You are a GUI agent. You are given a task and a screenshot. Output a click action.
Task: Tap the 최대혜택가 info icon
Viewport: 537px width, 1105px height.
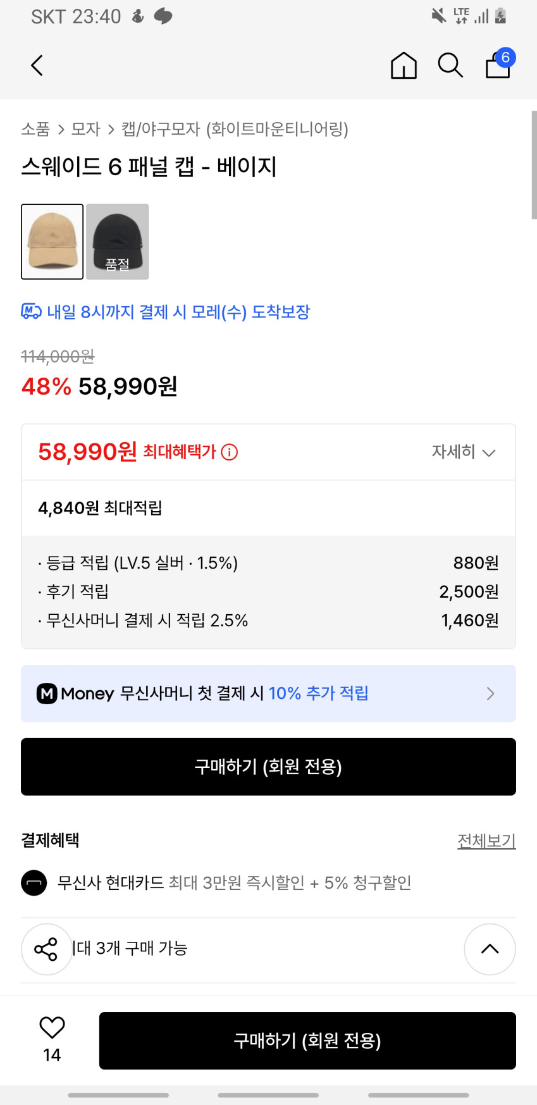point(230,452)
